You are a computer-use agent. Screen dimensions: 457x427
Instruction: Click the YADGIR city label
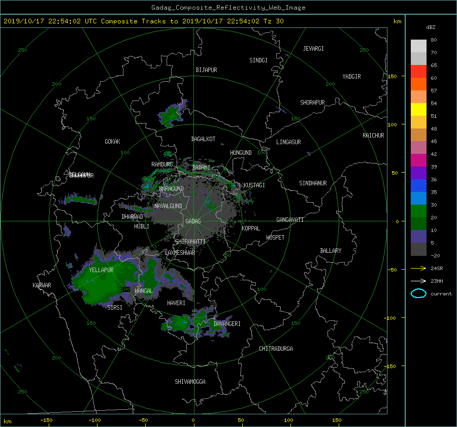pyautogui.click(x=351, y=77)
